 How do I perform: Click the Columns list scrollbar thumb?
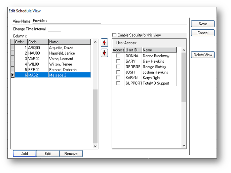(x=95, y=116)
